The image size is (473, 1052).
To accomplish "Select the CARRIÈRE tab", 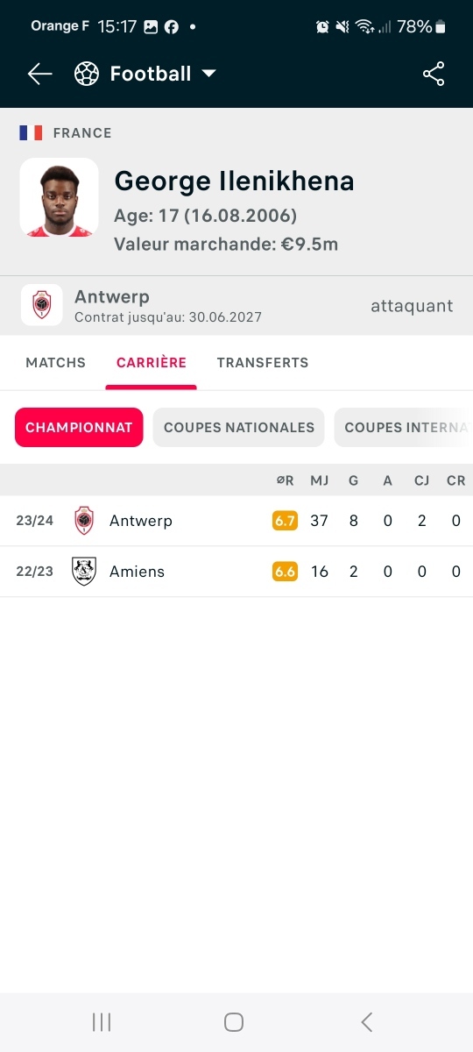I will tap(152, 363).
